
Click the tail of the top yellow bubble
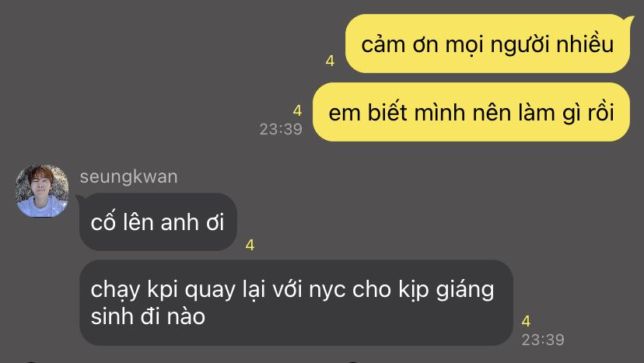point(628,19)
